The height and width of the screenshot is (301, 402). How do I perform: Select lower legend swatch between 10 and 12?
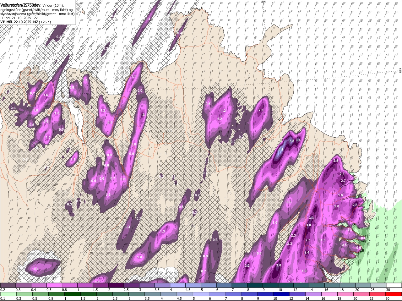[282, 294]
